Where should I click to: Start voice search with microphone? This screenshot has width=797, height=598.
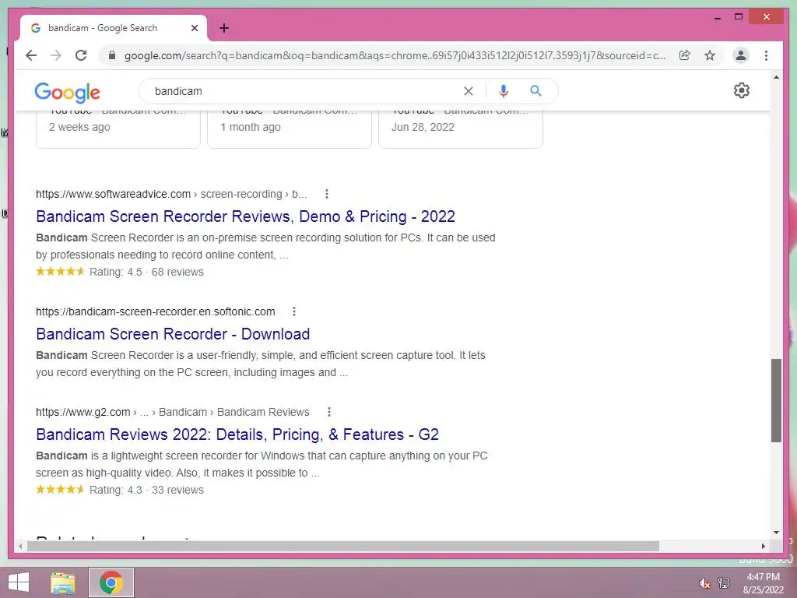pyautogui.click(x=504, y=91)
